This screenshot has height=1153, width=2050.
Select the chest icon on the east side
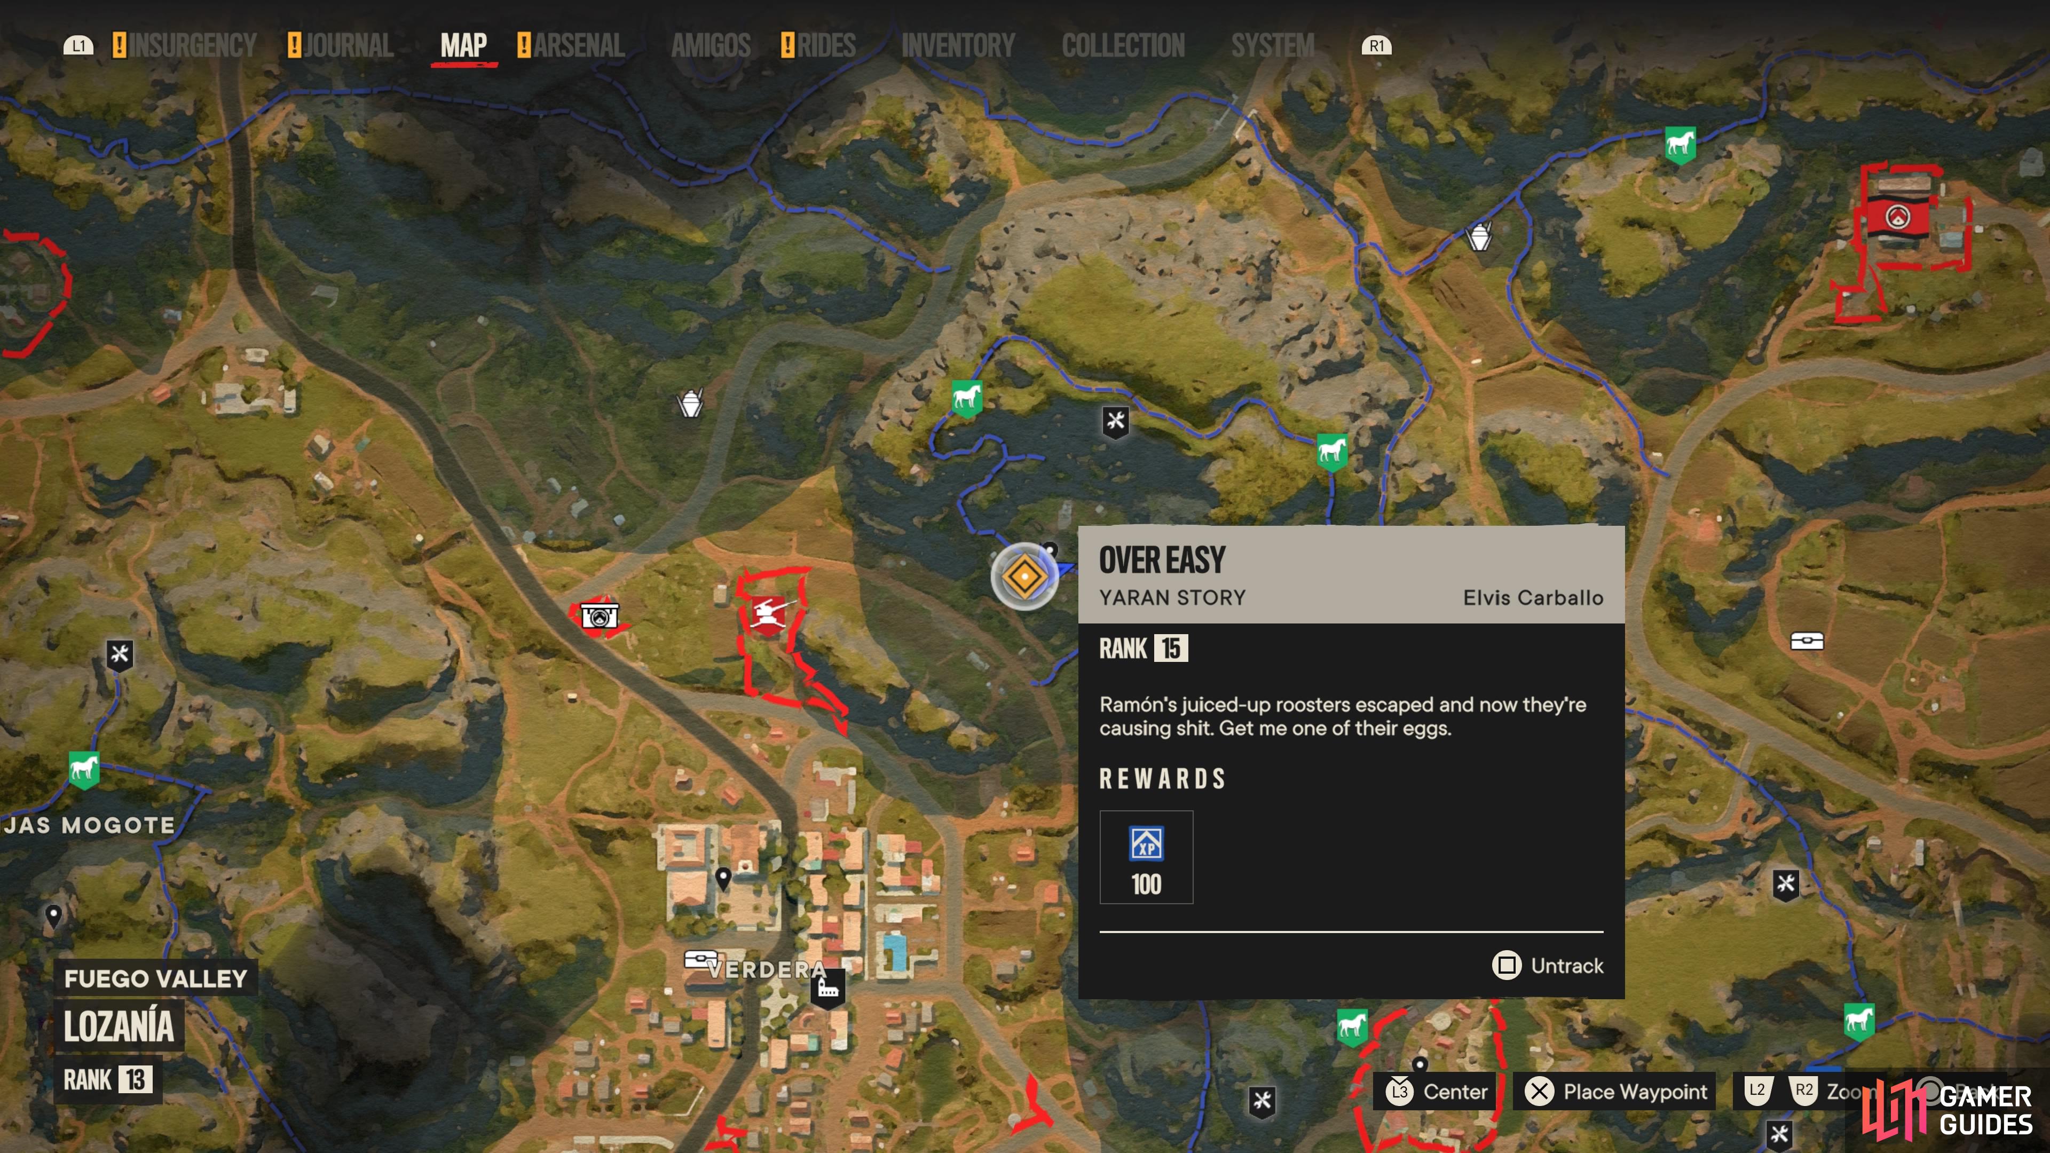coord(1807,641)
